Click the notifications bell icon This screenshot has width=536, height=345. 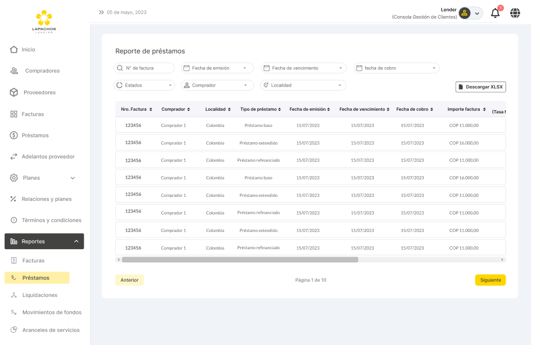coord(495,13)
